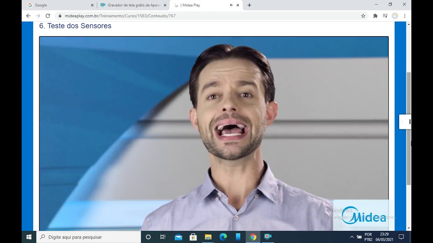Open Microsoft Store from the taskbar

(x=193, y=237)
